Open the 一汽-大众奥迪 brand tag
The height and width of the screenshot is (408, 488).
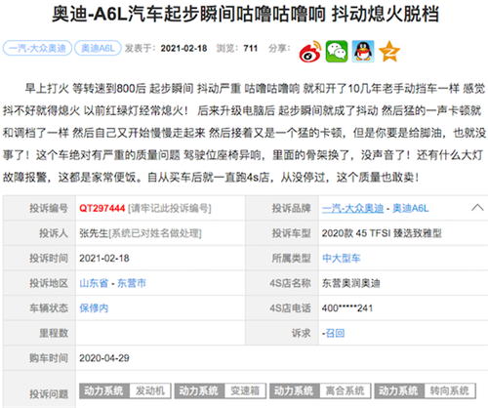point(37,48)
